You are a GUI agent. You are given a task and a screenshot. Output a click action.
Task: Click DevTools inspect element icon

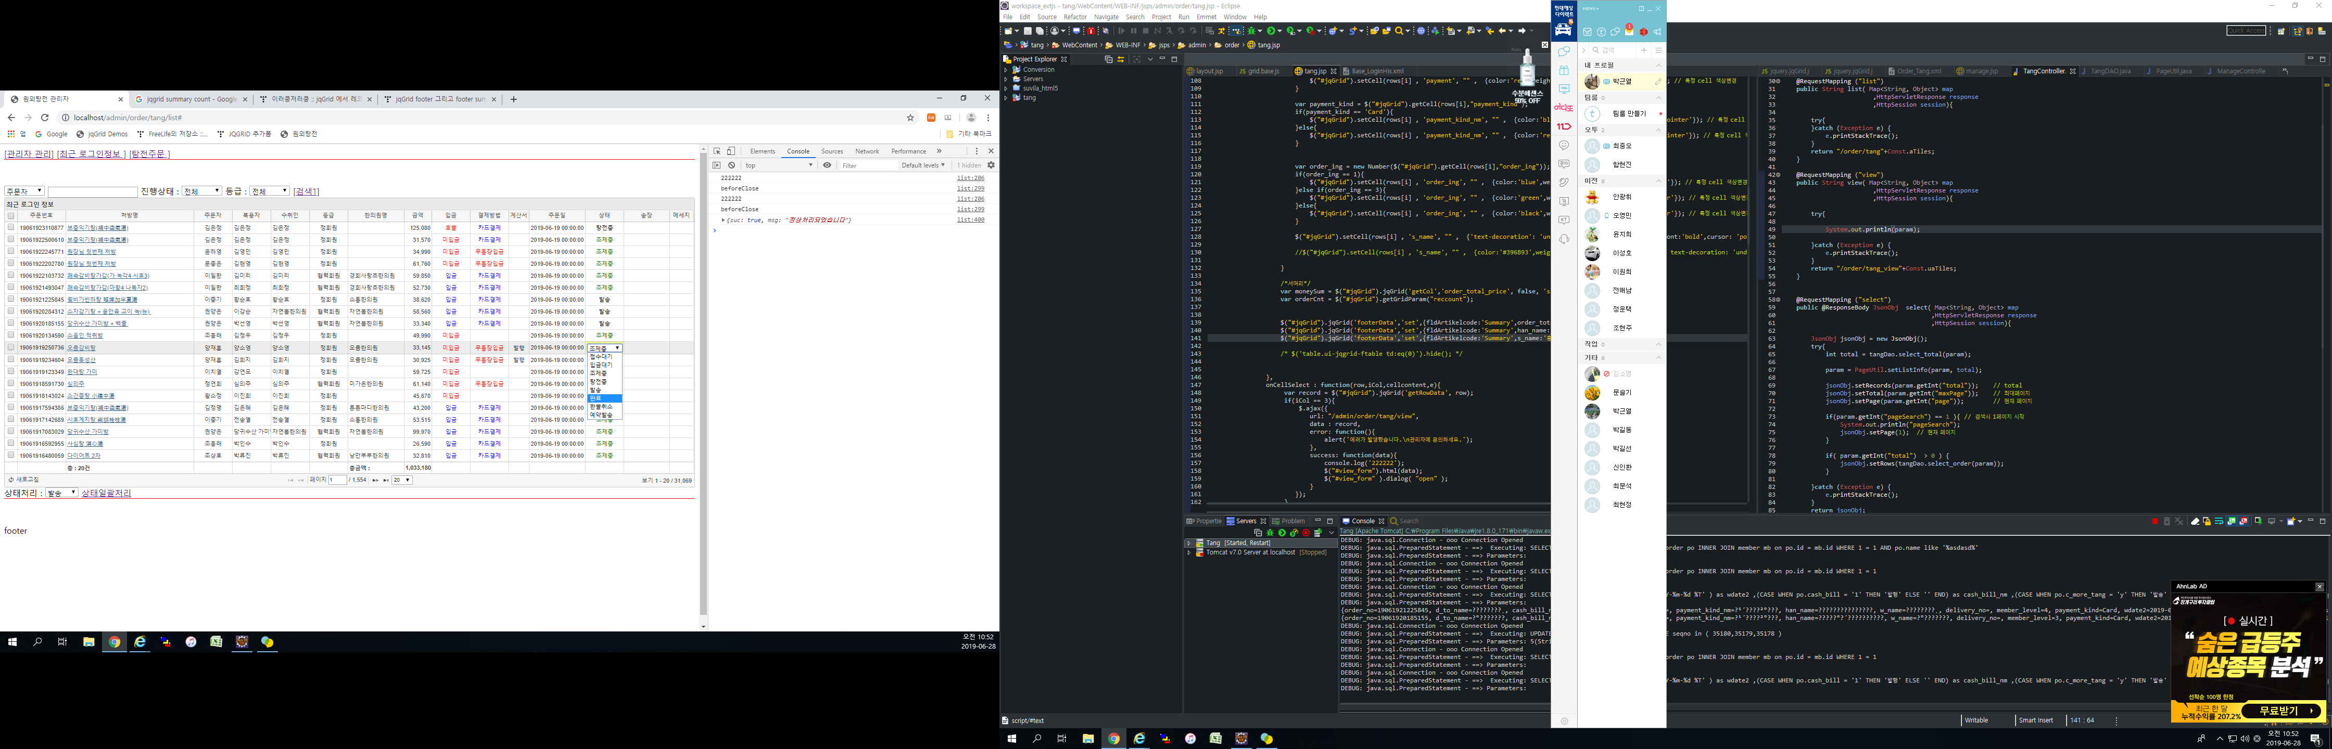click(716, 151)
